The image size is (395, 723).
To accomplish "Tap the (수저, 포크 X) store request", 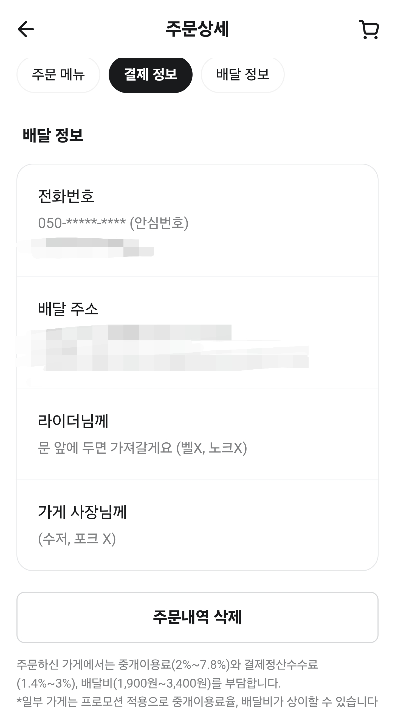I will click(77, 539).
